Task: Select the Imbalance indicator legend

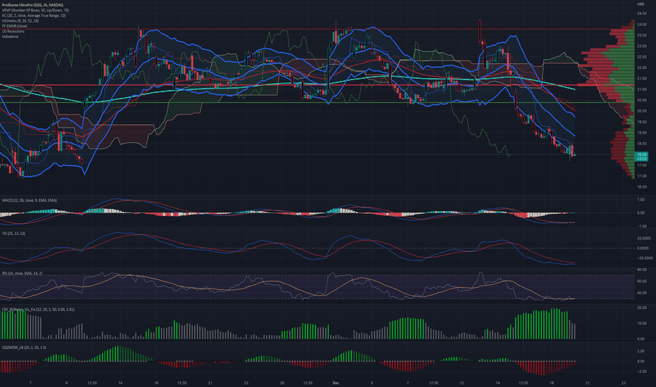Action: pos(10,37)
